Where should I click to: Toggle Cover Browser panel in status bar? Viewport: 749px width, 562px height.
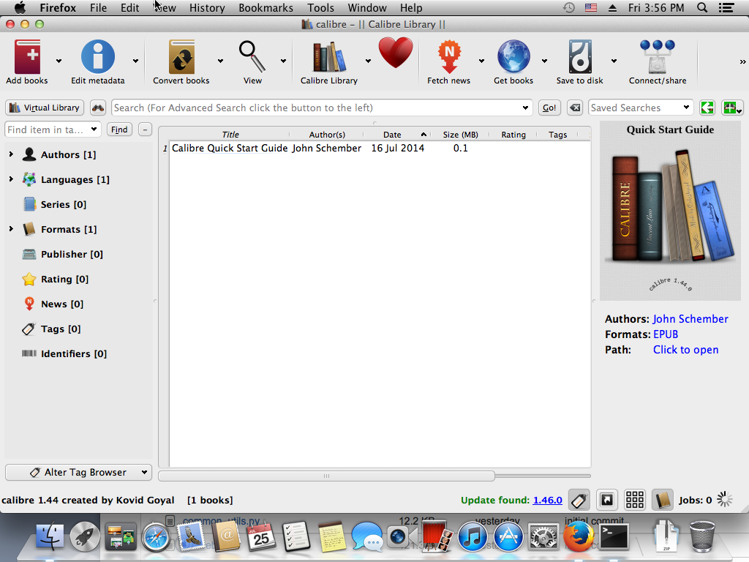pos(606,501)
